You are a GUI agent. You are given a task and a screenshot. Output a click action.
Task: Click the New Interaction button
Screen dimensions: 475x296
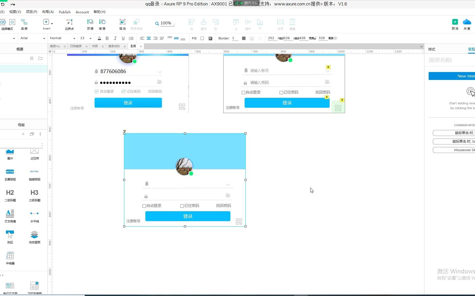coord(452,76)
